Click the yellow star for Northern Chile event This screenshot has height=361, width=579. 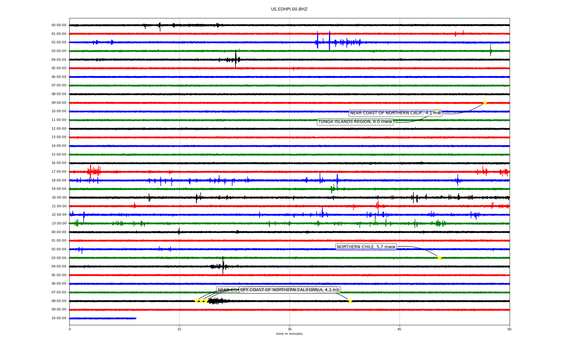point(439,258)
